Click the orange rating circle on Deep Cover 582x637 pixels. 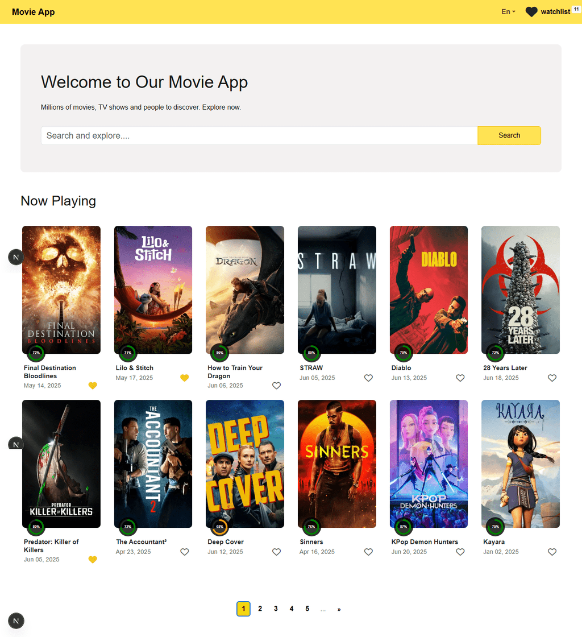tap(219, 527)
